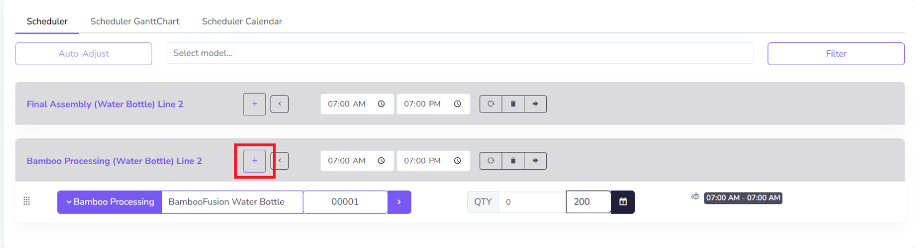915x248 pixels.
Task: Click right arrow icon on Final Assembly row
Action: 535,104
